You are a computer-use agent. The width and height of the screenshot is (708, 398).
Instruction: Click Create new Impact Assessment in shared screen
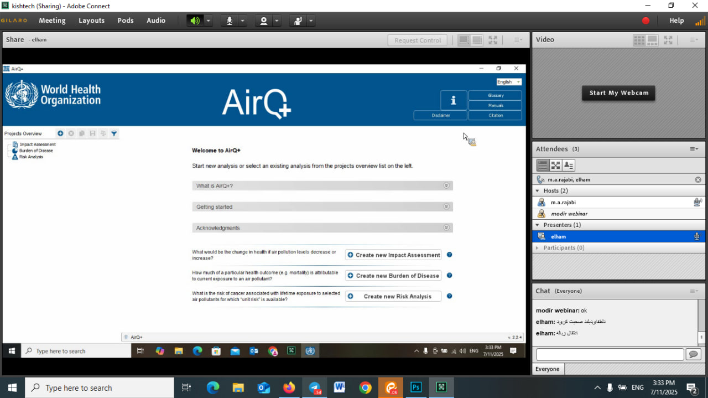[x=393, y=255]
